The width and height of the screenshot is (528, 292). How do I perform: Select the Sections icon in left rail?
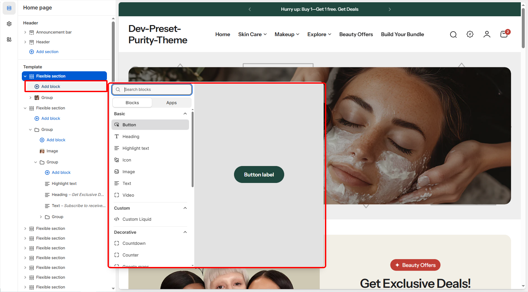(x=9, y=8)
